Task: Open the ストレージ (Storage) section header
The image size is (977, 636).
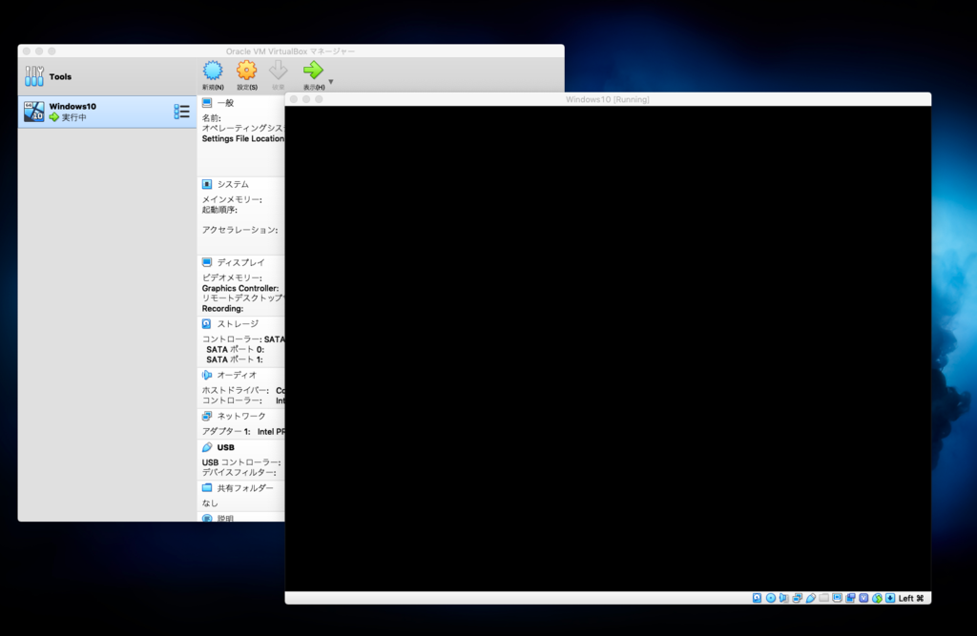Action: (238, 324)
